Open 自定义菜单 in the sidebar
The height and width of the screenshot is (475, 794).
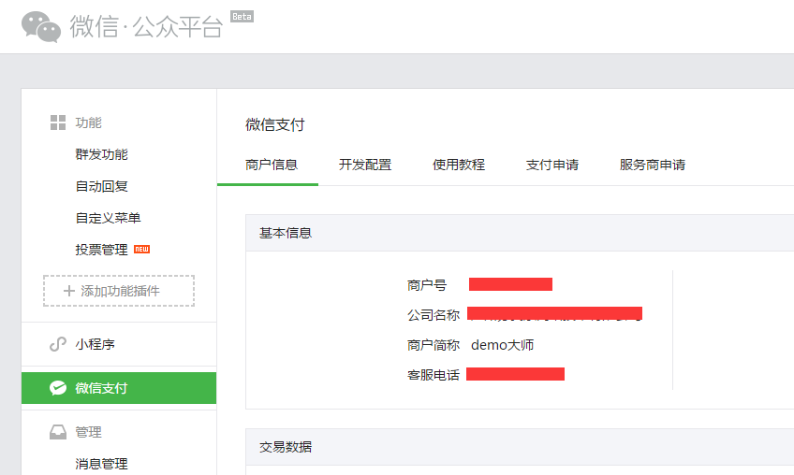[108, 218]
